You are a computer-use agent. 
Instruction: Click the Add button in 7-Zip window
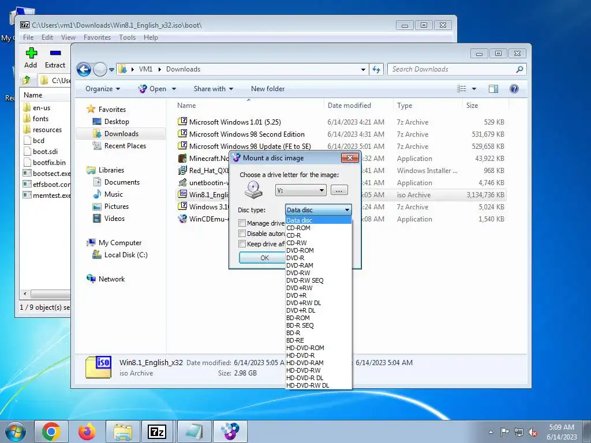[x=31, y=58]
